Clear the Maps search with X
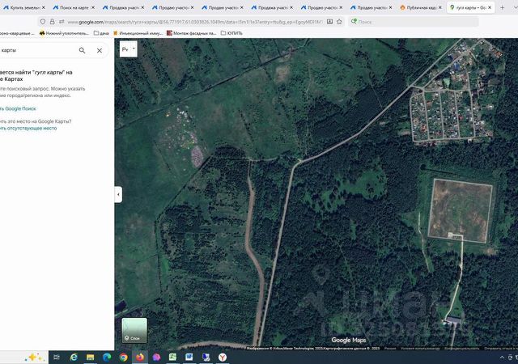This screenshot has height=364, width=518. click(100, 50)
